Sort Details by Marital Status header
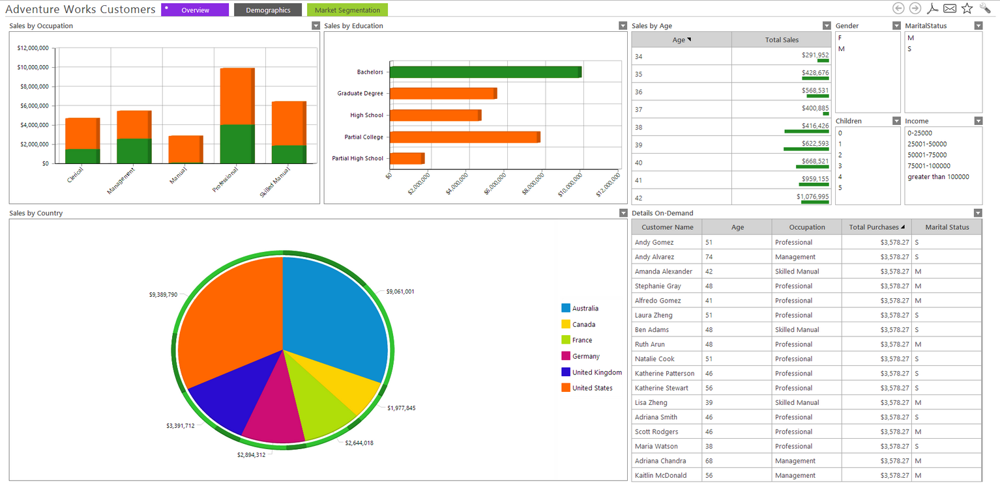 [947, 227]
